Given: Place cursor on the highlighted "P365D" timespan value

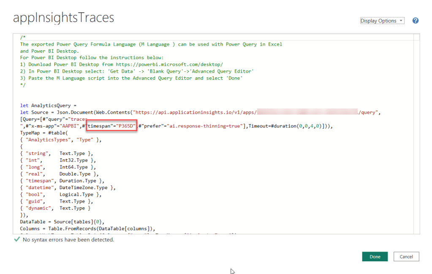Looking at the screenshot, I should (x=126, y=126).
